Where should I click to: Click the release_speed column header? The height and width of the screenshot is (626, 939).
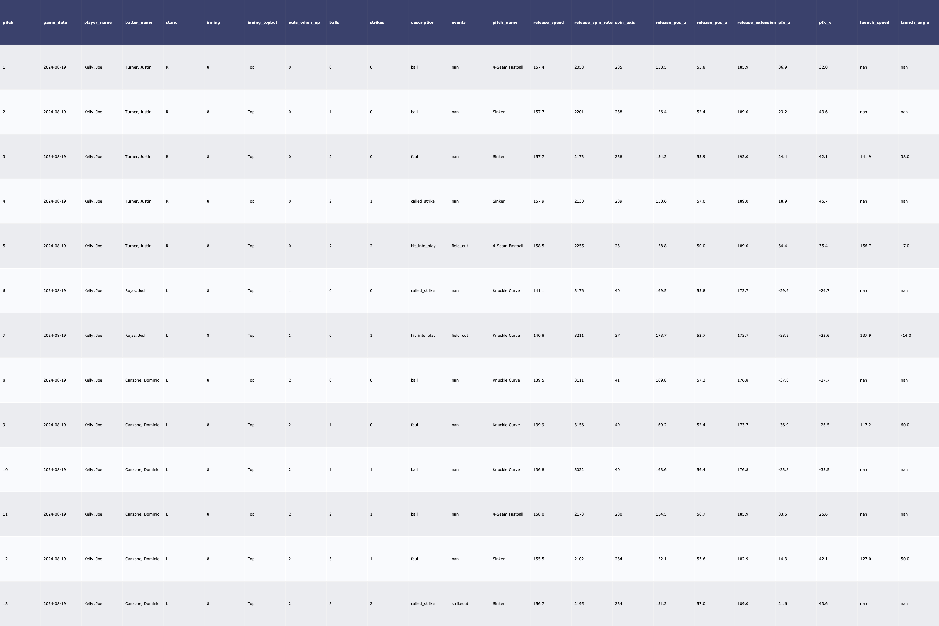(x=548, y=22)
